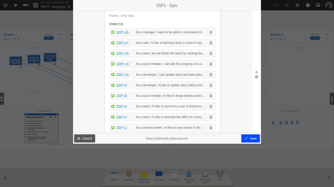Expand the floating side panel arrow
Image resolution: width=334 pixels, height=187 pixels.
tap(256, 72)
